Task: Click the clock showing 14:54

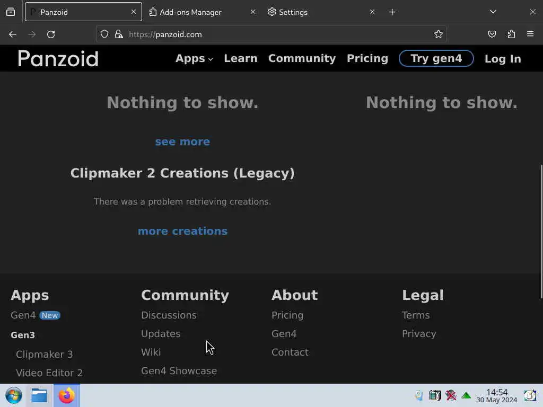Action: [496, 395]
